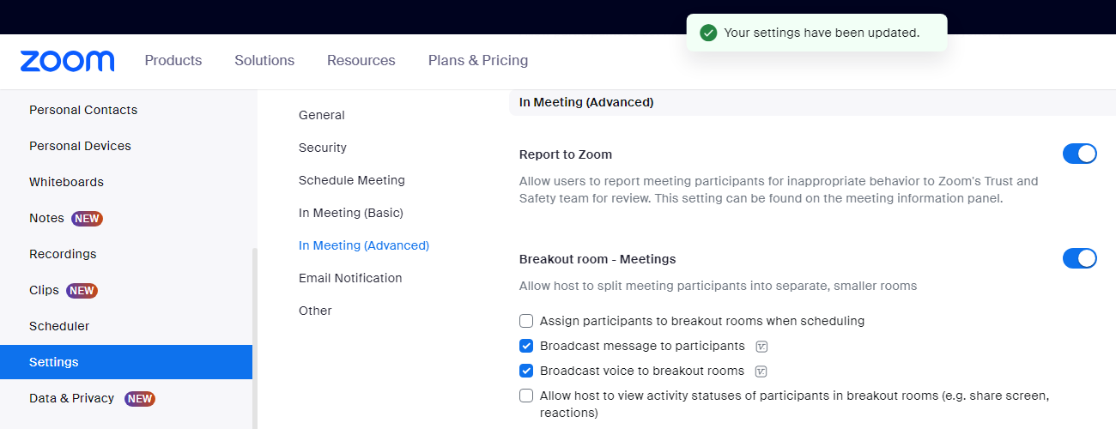
Task: Uncheck Broadcast message to participants
Action: 526,346
